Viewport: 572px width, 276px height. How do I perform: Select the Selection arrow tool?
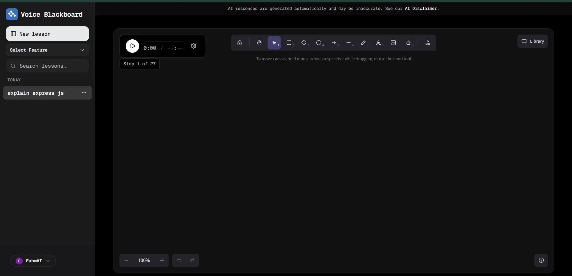274,43
